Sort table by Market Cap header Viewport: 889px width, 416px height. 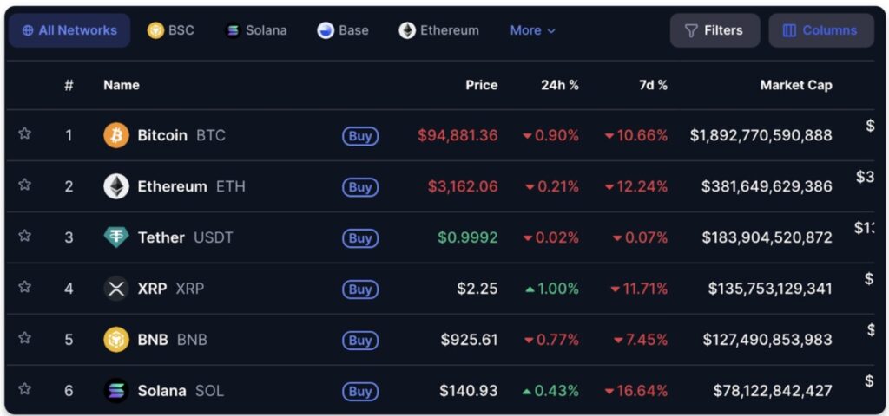795,85
